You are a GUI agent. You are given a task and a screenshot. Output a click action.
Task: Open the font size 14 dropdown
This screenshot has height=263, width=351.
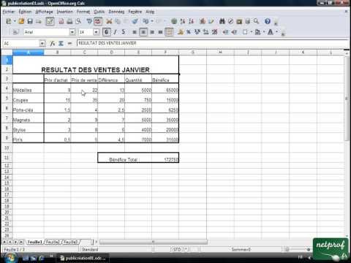click(x=97, y=32)
